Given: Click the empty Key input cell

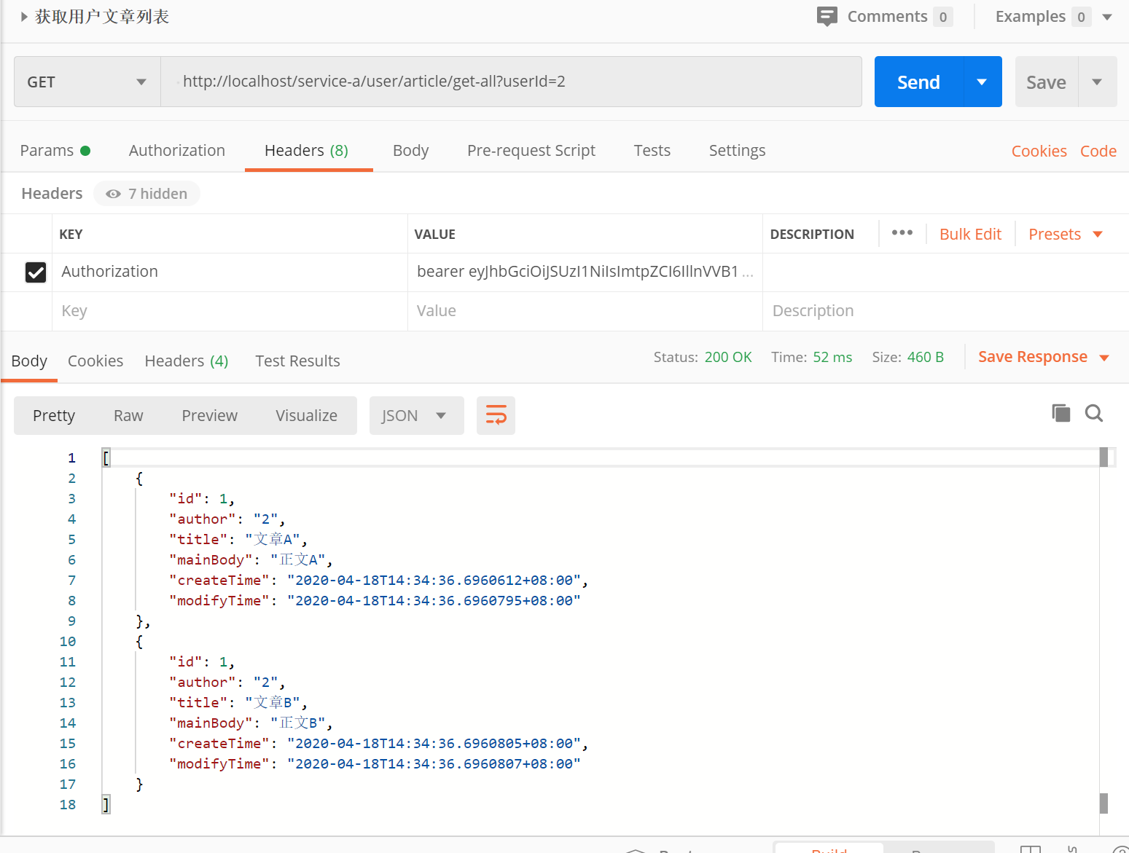Looking at the screenshot, I should (x=230, y=311).
